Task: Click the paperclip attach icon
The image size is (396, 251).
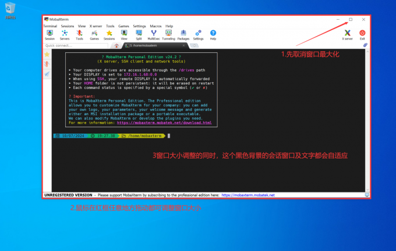Action: (365, 45)
